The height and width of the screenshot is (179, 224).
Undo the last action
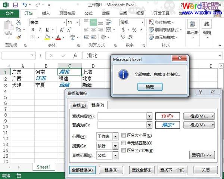(x=25, y=5)
